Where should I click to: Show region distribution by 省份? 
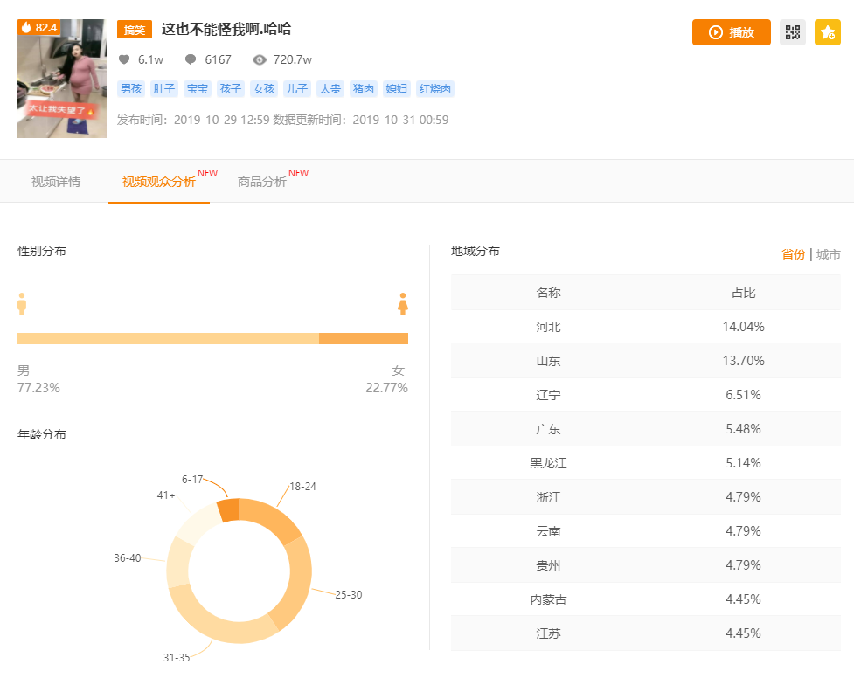[x=793, y=254]
